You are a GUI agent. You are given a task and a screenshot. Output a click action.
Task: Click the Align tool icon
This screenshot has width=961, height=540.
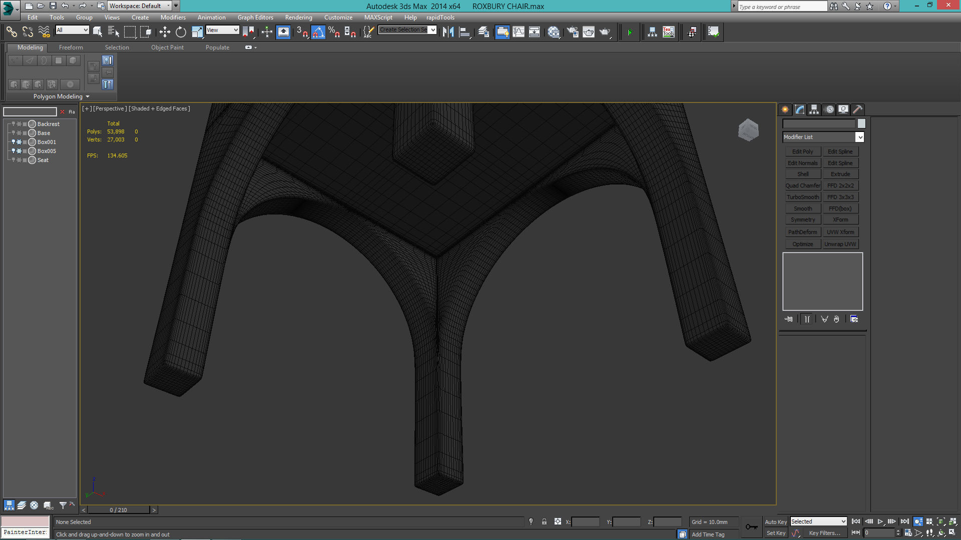click(465, 32)
